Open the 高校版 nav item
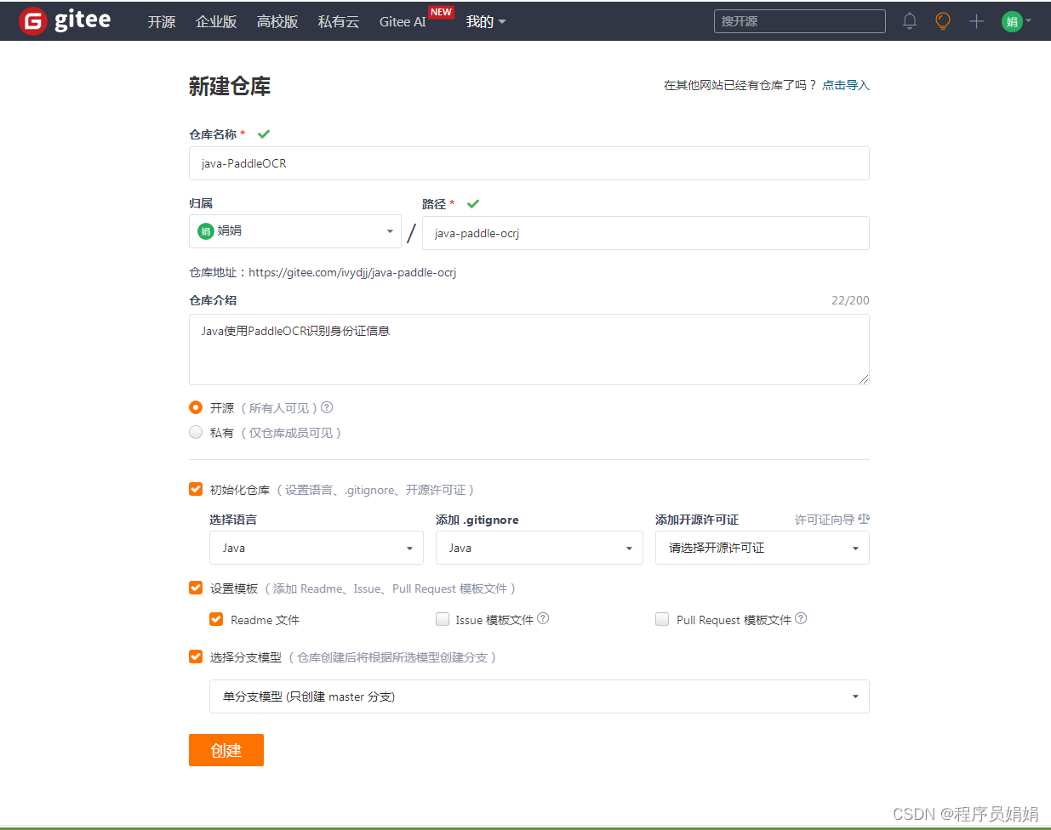Viewport: 1051px width, 830px height. [277, 22]
